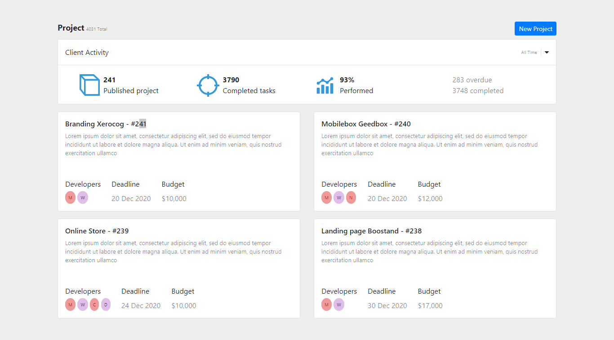This screenshot has height=340, width=614.
Task: Select developer avatar N on Mobilebox Geedbox
Action: 351,197
